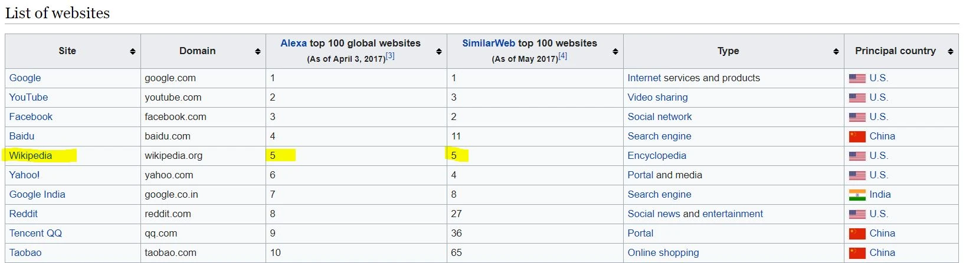This screenshot has height=263, width=966.
Task: Open China country link in Taobao row
Action: coord(882,252)
